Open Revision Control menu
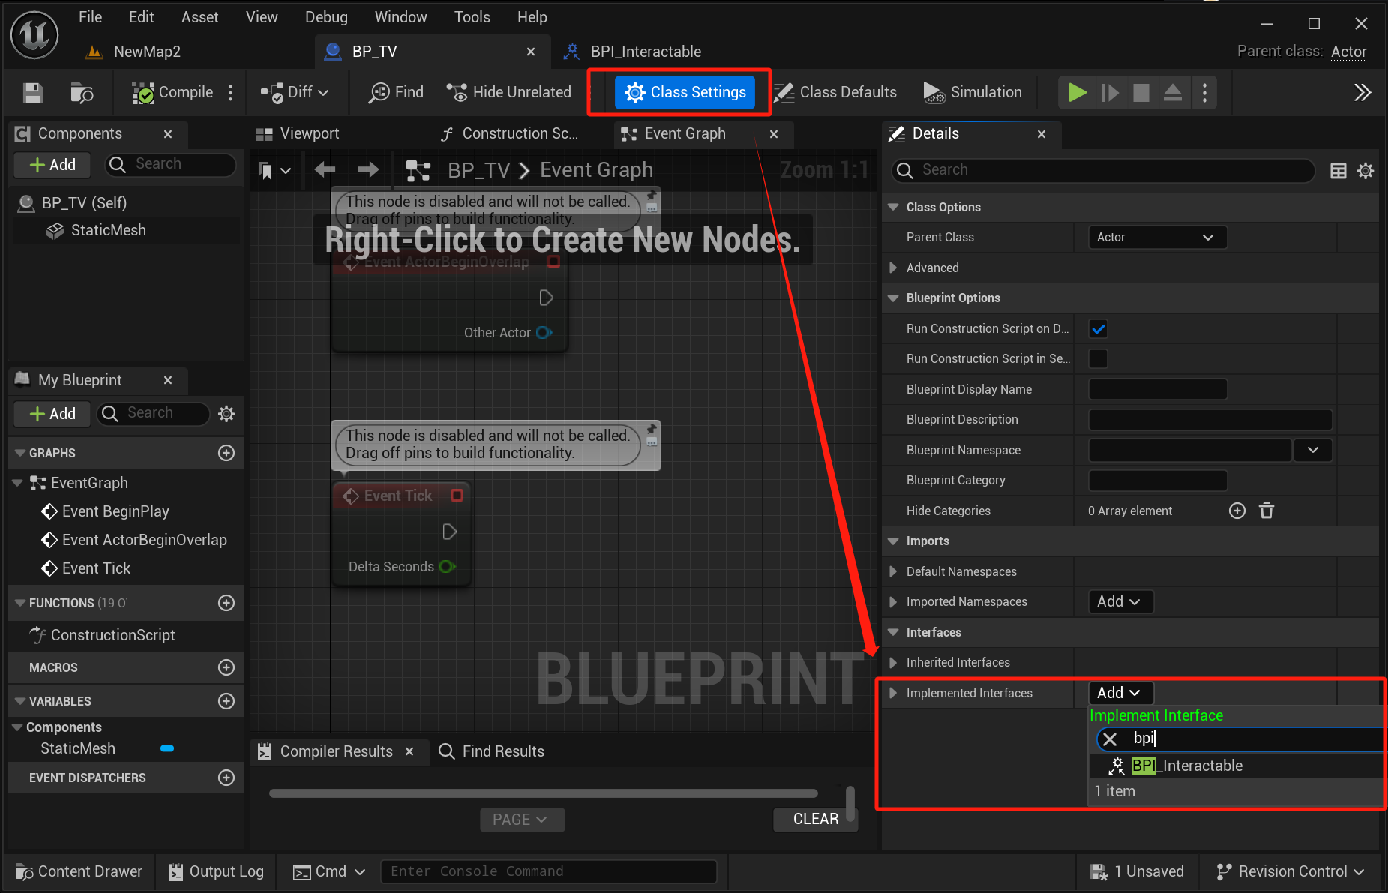 point(1290,871)
